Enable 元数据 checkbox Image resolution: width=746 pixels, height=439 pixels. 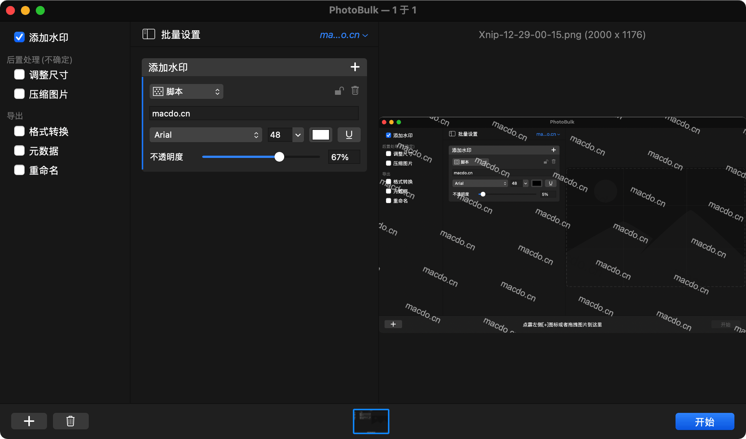coord(19,151)
